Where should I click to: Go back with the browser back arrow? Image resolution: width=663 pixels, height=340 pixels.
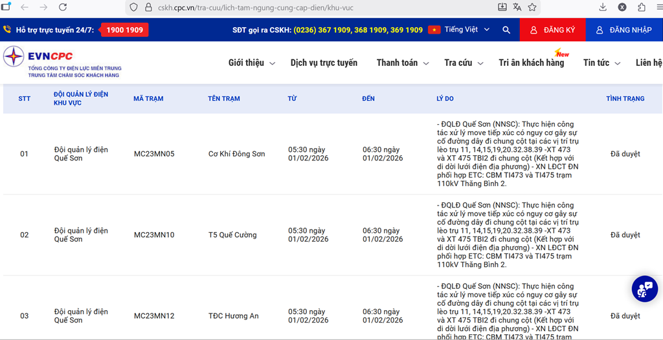pyautogui.click(x=25, y=7)
